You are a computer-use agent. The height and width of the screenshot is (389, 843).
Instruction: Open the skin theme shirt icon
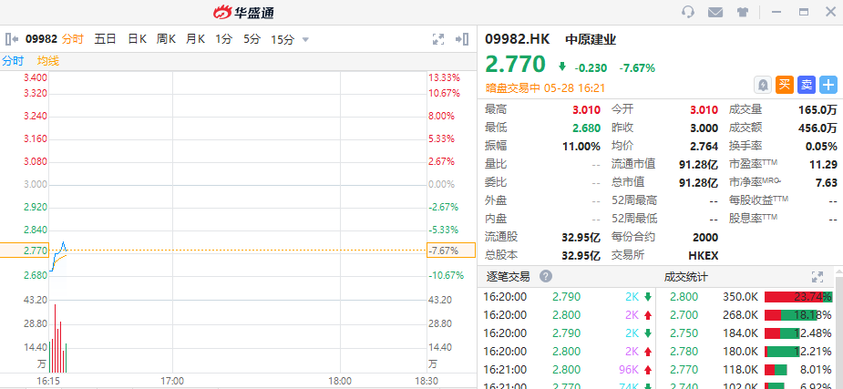(743, 12)
